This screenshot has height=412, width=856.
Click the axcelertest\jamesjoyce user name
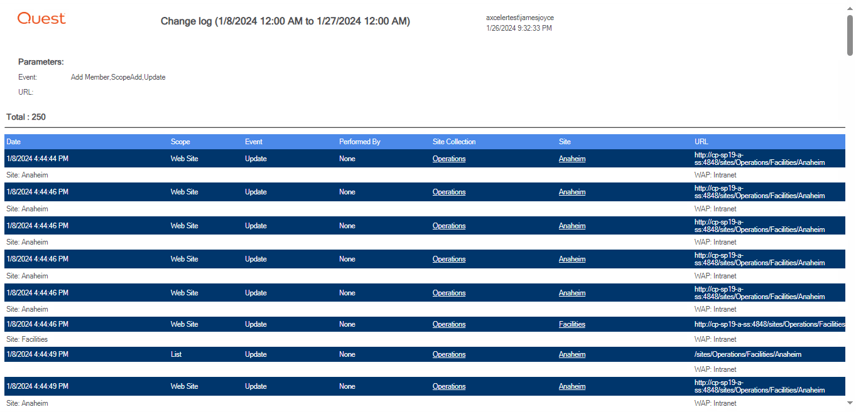520,18
